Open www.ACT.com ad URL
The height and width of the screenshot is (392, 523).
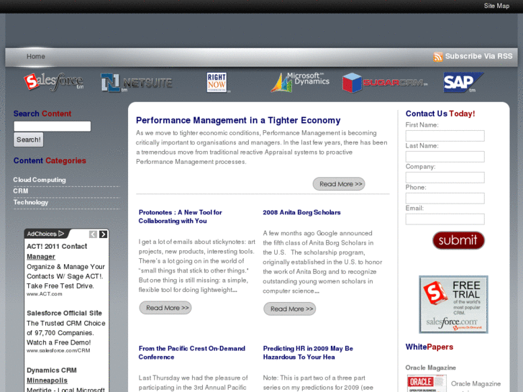click(45, 294)
